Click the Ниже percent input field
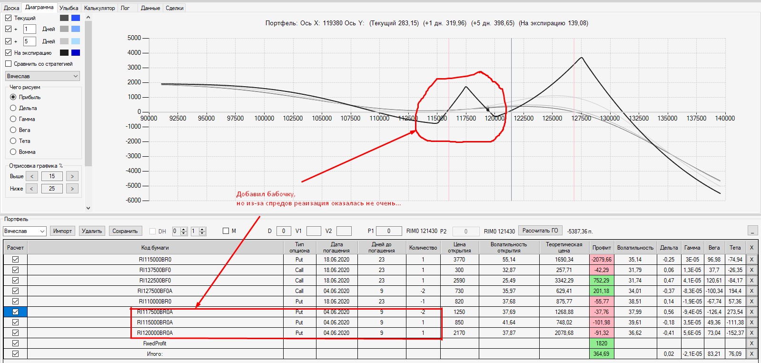This screenshot has height=363, width=761. [52, 189]
